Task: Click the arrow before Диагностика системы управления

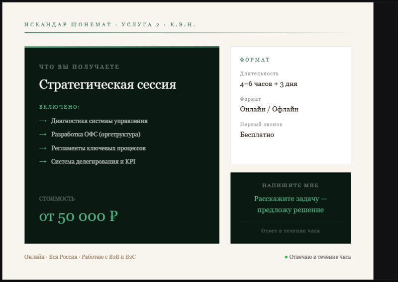Action: tap(43, 121)
